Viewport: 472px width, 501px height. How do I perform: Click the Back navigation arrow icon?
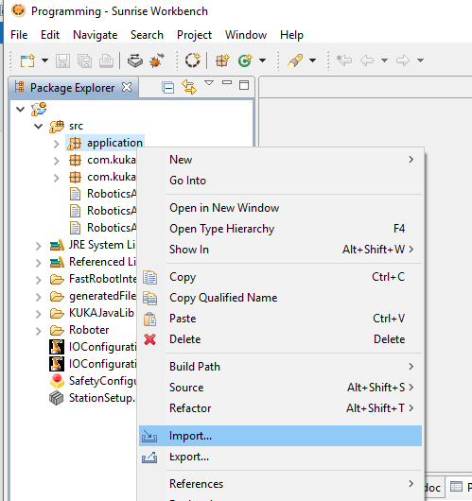coord(367,60)
